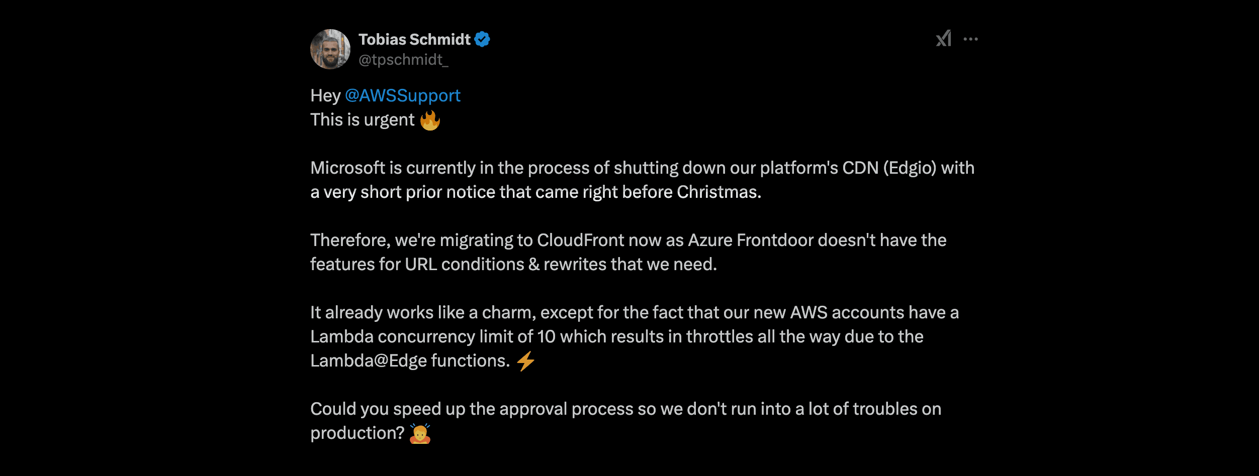Click the Tobias Schmidt display name

click(x=414, y=39)
